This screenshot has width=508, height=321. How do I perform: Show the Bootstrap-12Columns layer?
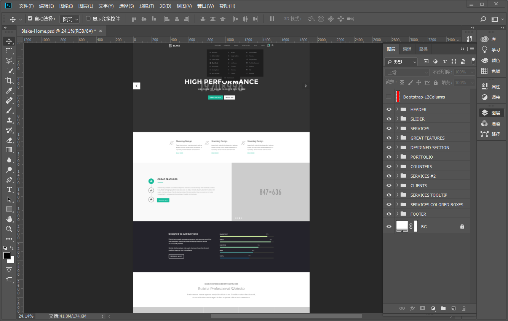tap(388, 97)
